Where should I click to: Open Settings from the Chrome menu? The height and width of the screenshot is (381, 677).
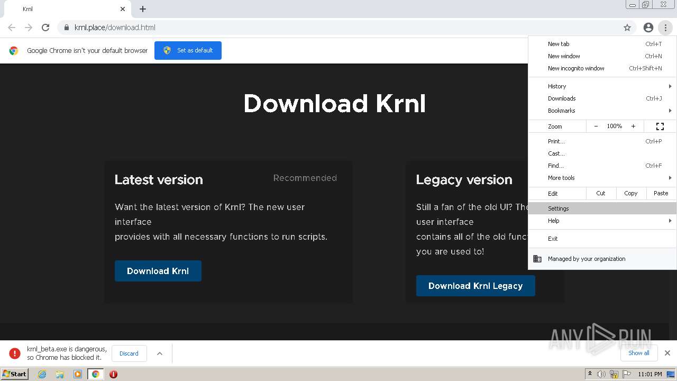(602, 208)
